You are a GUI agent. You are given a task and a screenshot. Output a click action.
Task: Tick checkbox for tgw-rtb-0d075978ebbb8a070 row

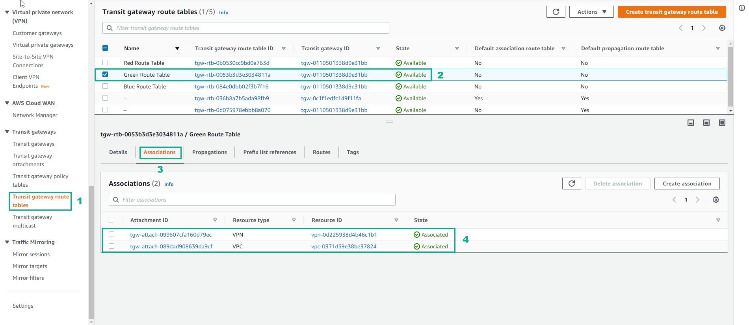tap(105, 110)
